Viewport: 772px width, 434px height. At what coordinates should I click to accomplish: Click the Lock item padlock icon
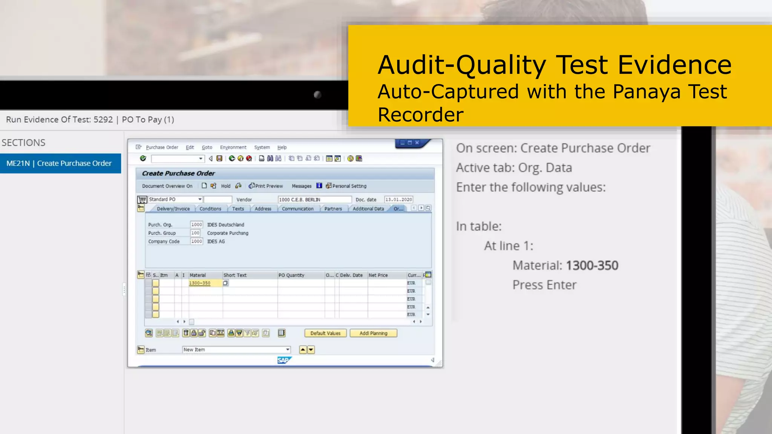pos(194,333)
